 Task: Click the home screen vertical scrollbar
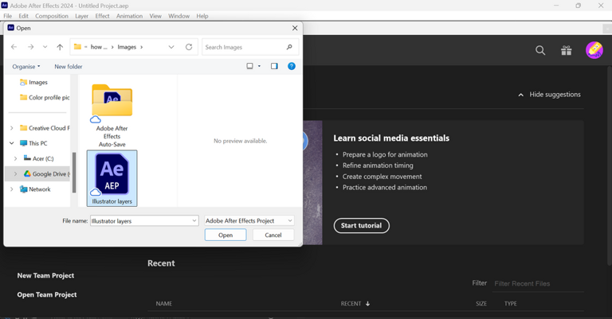[609, 165]
